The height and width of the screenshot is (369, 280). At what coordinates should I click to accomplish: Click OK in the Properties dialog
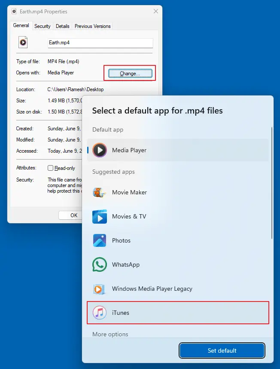(70, 215)
